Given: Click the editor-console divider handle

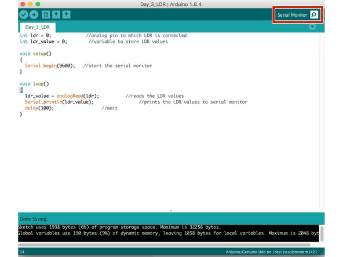Looking at the screenshot, I should (x=171, y=211).
